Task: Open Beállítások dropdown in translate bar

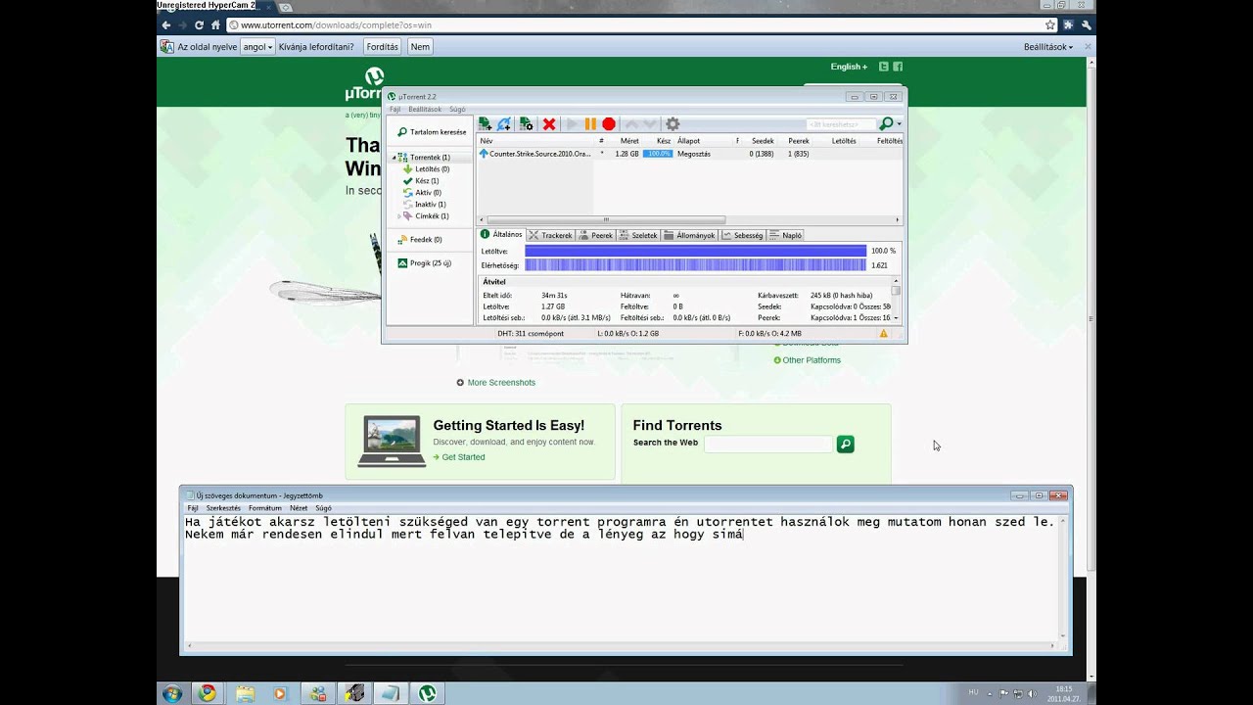Action: tap(1048, 46)
